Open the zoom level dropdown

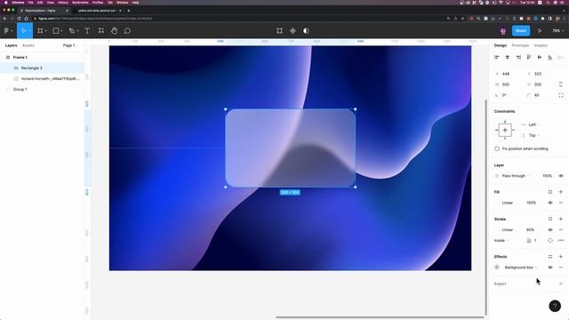557,31
